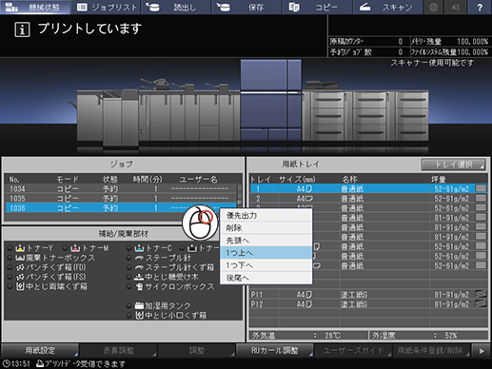Image resolution: width=492 pixels, height=369 pixels.
Task: Click the speaker volume icon
Action: point(456,7)
